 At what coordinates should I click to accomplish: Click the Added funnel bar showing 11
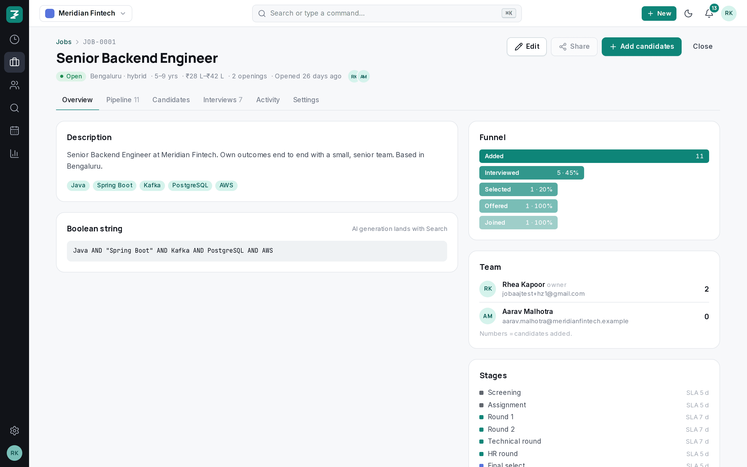594,156
